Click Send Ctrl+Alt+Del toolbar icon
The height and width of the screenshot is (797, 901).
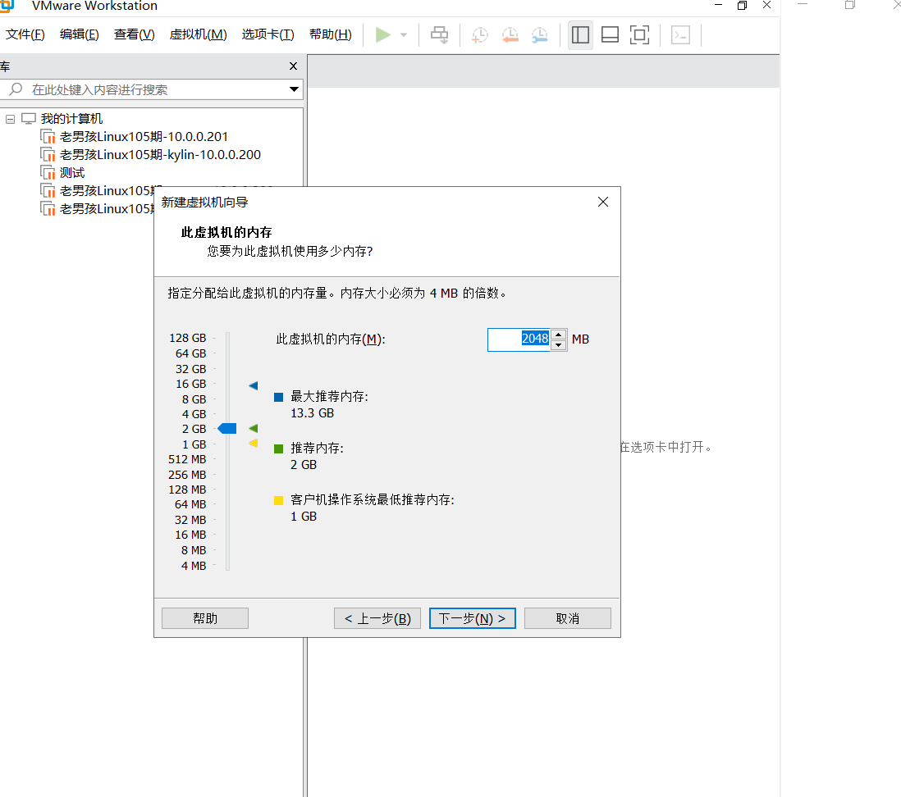440,35
